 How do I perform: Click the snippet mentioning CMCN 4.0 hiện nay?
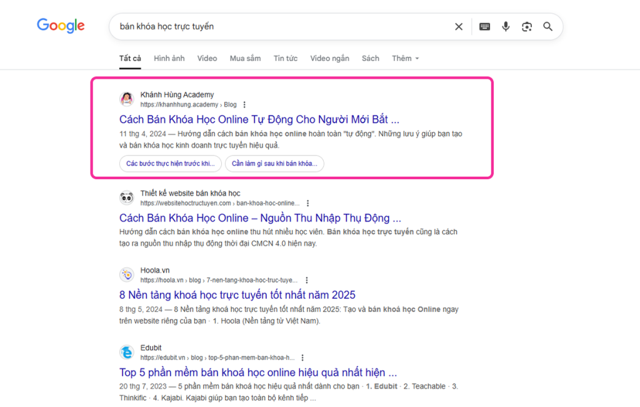coord(288,238)
